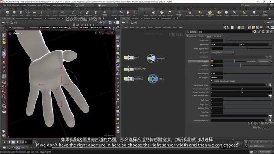Open the cam1 viewport camera menu
Screen dimensions: 274x154
coord(110,33)
